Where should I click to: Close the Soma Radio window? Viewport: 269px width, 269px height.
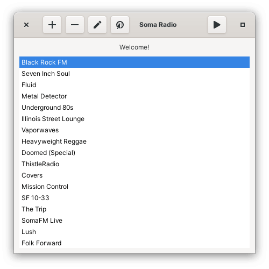[26, 25]
